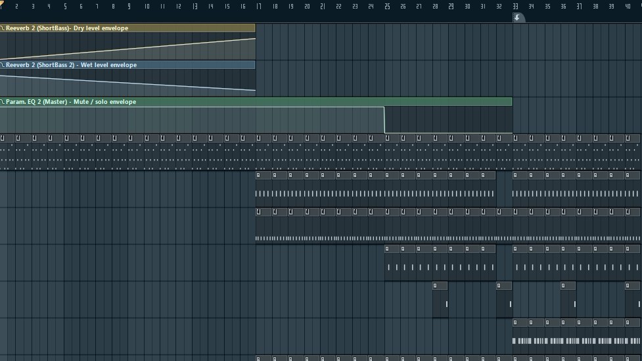Click the Wet level envelope end point
Image resolution: width=642 pixels, height=361 pixels.
(x=255, y=90)
